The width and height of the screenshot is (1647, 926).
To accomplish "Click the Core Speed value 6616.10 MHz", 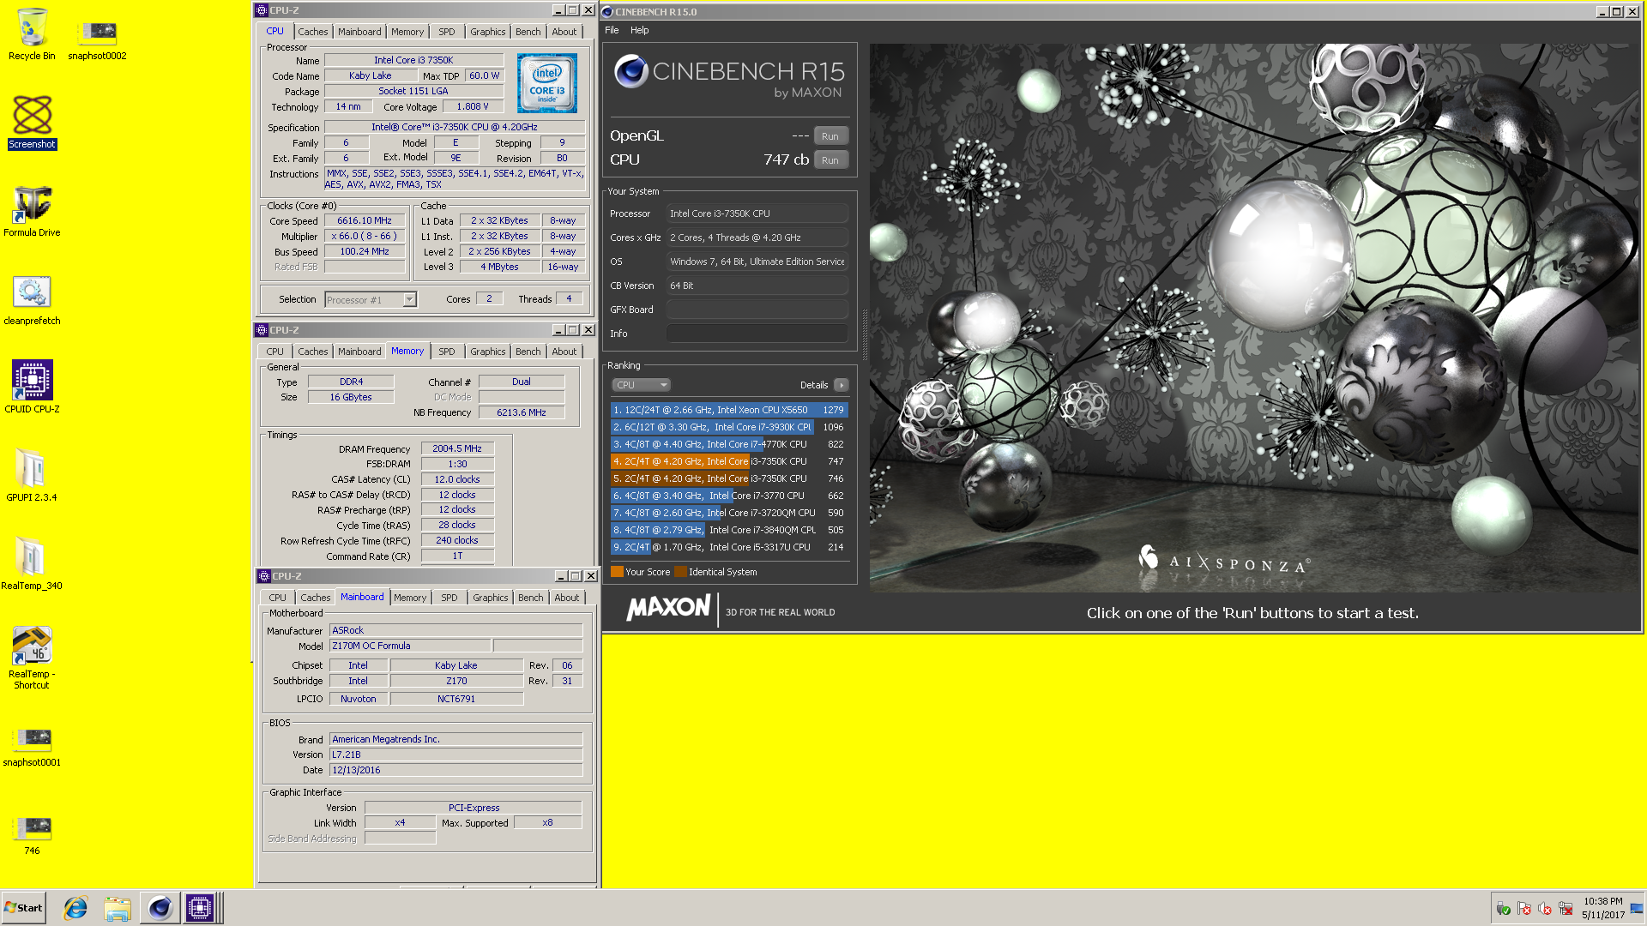I will [365, 221].
